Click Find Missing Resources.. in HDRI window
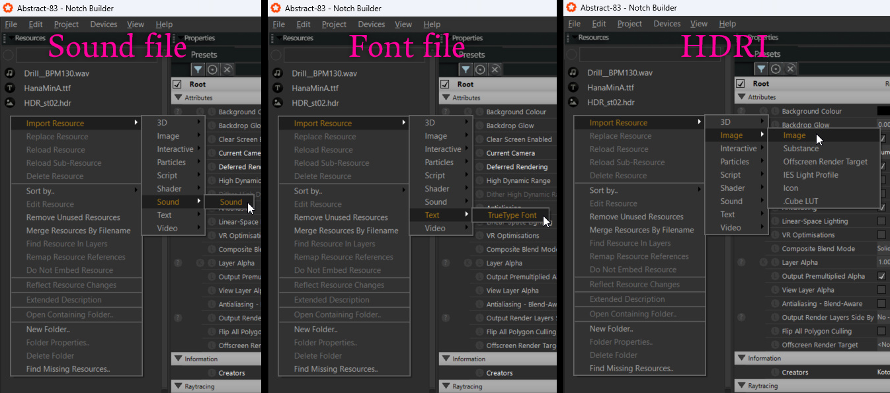Image resolution: width=890 pixels, height=393 pixels. pos(639,369)
